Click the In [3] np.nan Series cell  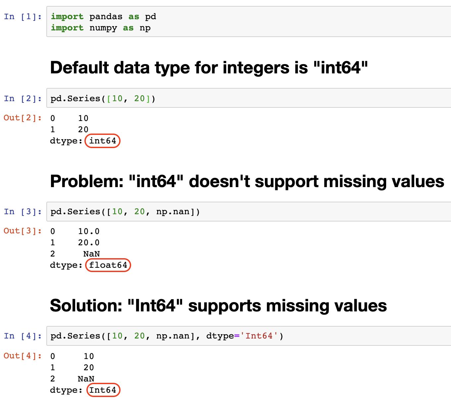point(249,212)
